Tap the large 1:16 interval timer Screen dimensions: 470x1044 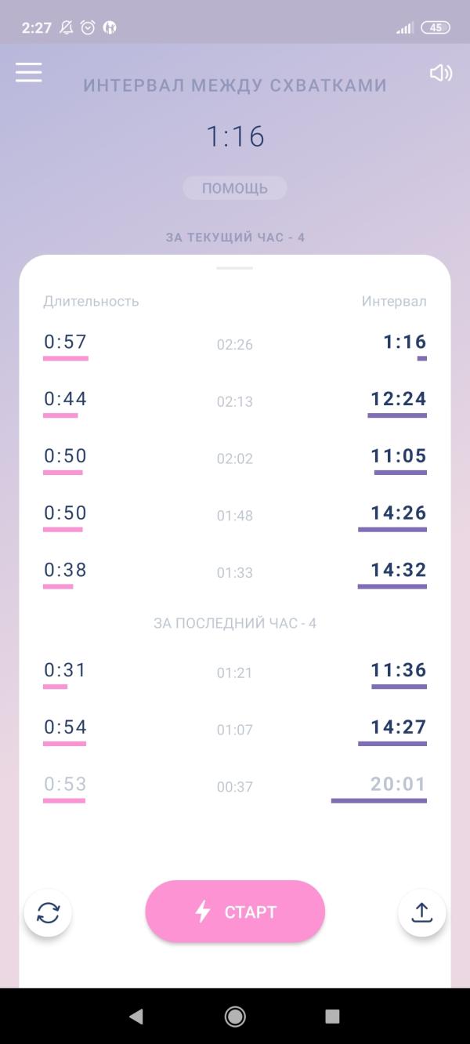[x=235, y=137]
